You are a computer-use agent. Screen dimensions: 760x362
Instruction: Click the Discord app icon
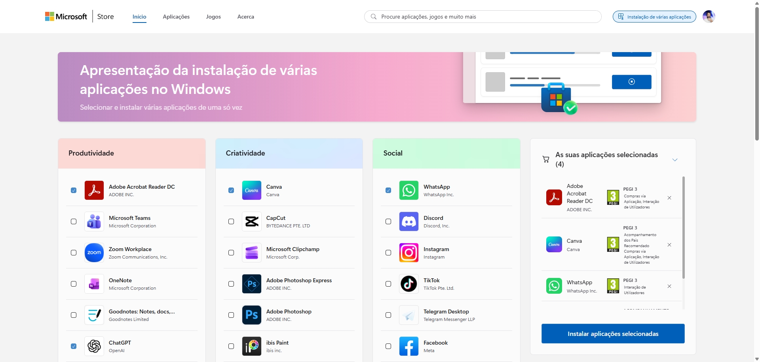click(409, 221)
